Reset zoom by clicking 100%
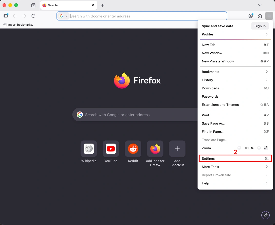275x225 pixels. (x=249, y=148)
